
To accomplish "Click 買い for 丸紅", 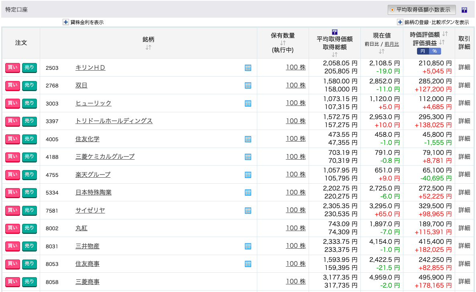I will [x=12, y=228].
